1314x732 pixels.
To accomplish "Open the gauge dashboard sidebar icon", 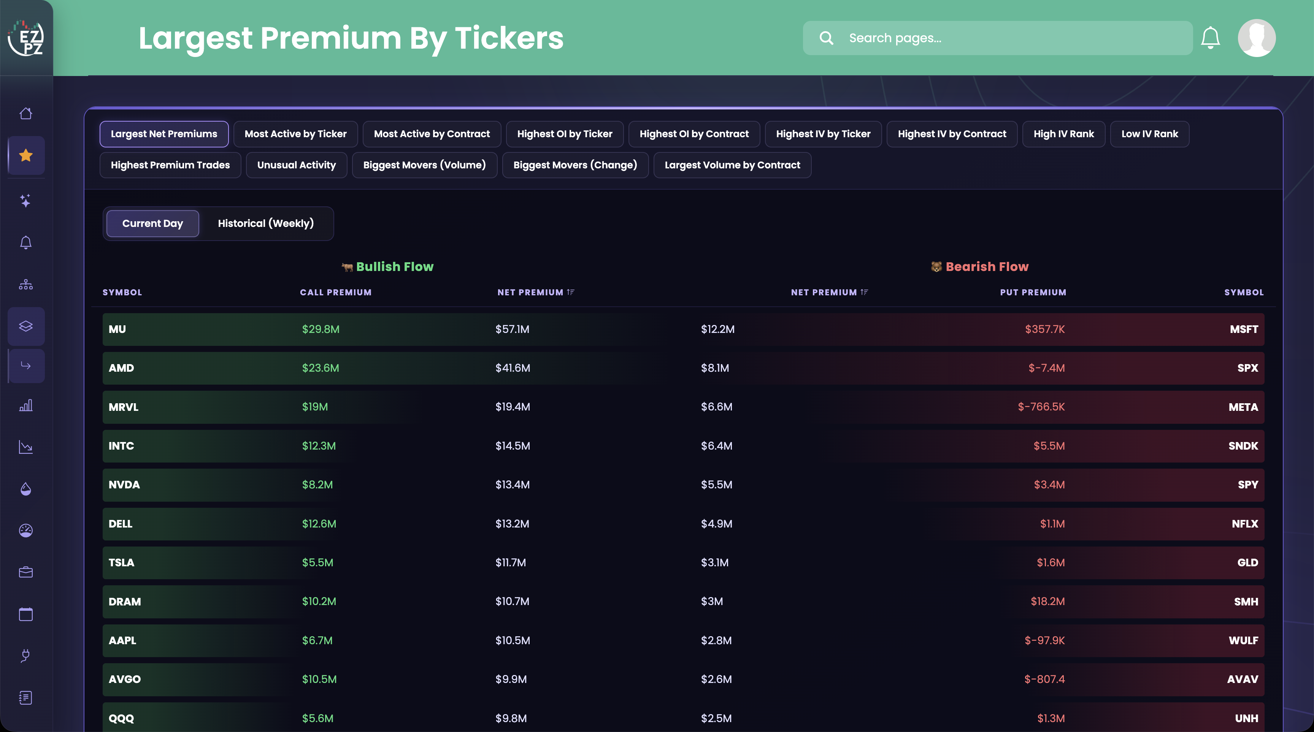I will [26, 531].
